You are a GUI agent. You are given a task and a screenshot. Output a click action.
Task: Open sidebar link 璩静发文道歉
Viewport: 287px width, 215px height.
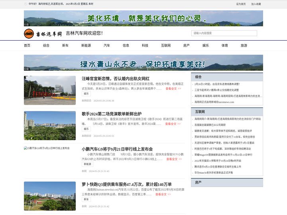223,131
